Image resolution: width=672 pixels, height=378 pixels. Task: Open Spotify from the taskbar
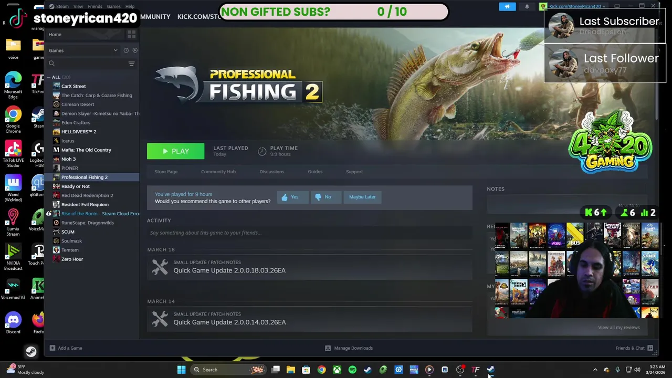point(352,370)
